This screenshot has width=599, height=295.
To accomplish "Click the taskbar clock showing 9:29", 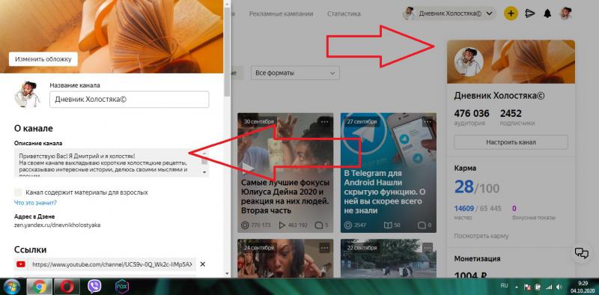I will [583, 283].
